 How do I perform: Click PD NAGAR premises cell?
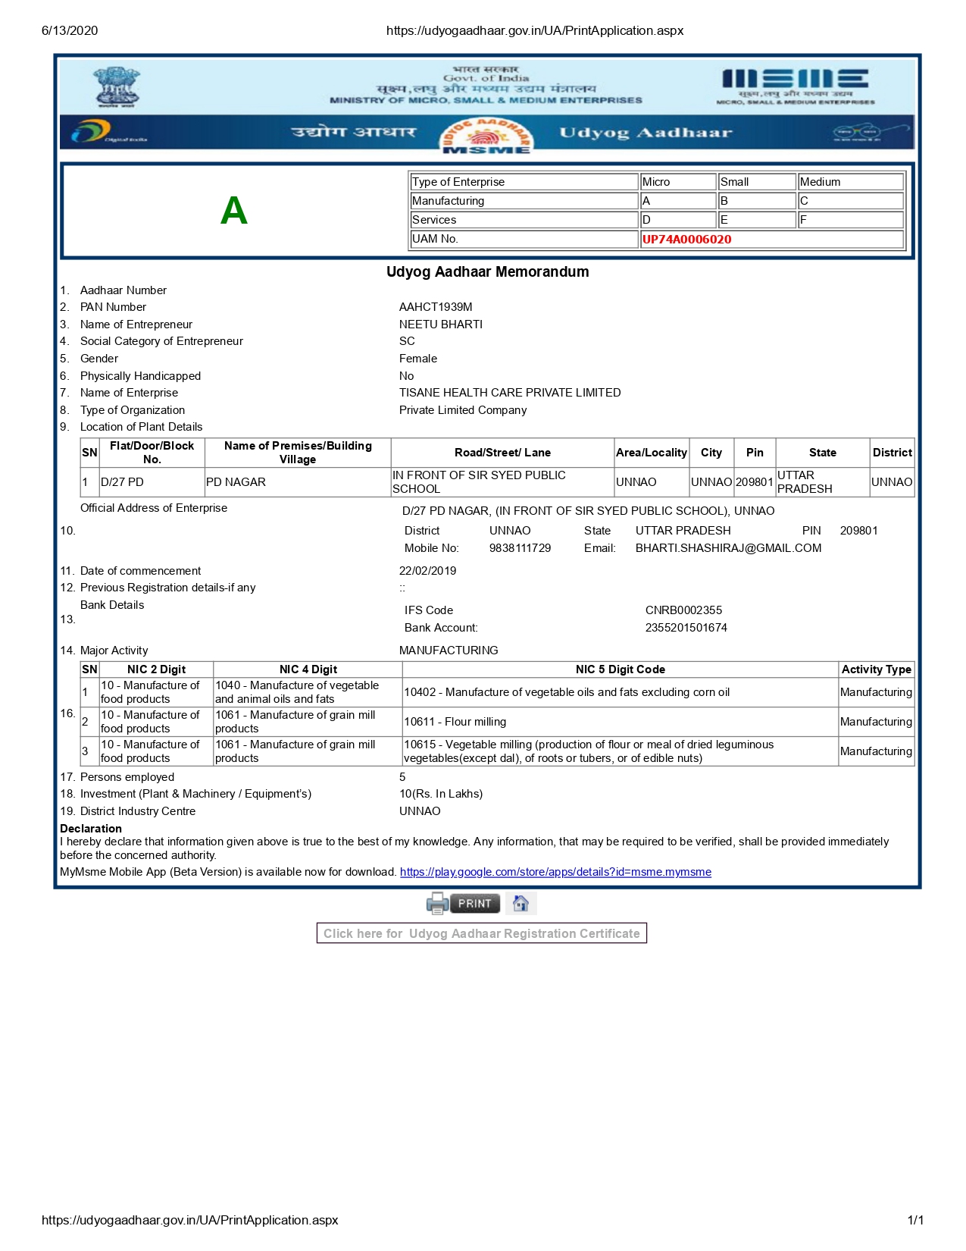(x=298, y=482)
